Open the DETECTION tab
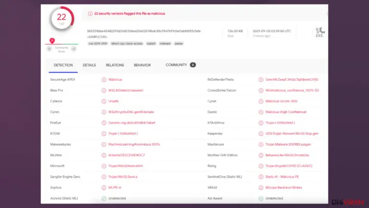This screenshot has width=369, height=208. click(63, 65)
